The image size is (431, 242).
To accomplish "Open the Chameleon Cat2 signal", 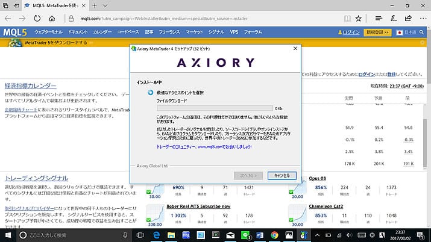I will (x=326, y=206).
